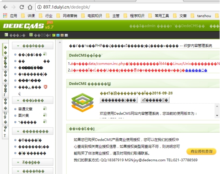
Task: Click the red warning line mentioning data/common.inc.php
Action: point(144,64)
